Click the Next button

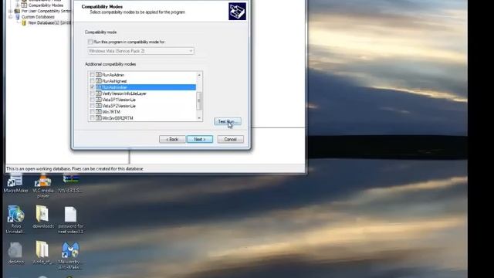click(x=200, y=139)
